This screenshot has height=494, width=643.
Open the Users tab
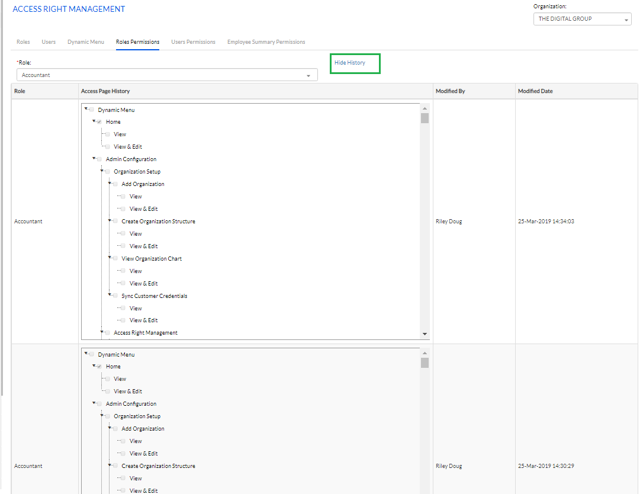tap(49, 42)
